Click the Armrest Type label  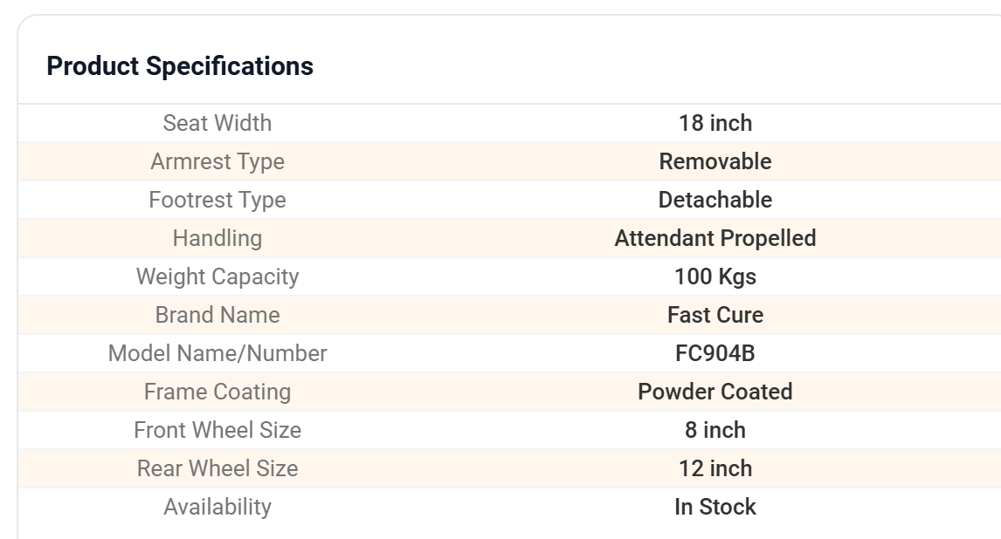click(x=217, y=161)
